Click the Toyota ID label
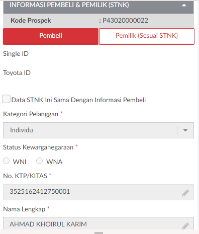 (17, 73)
